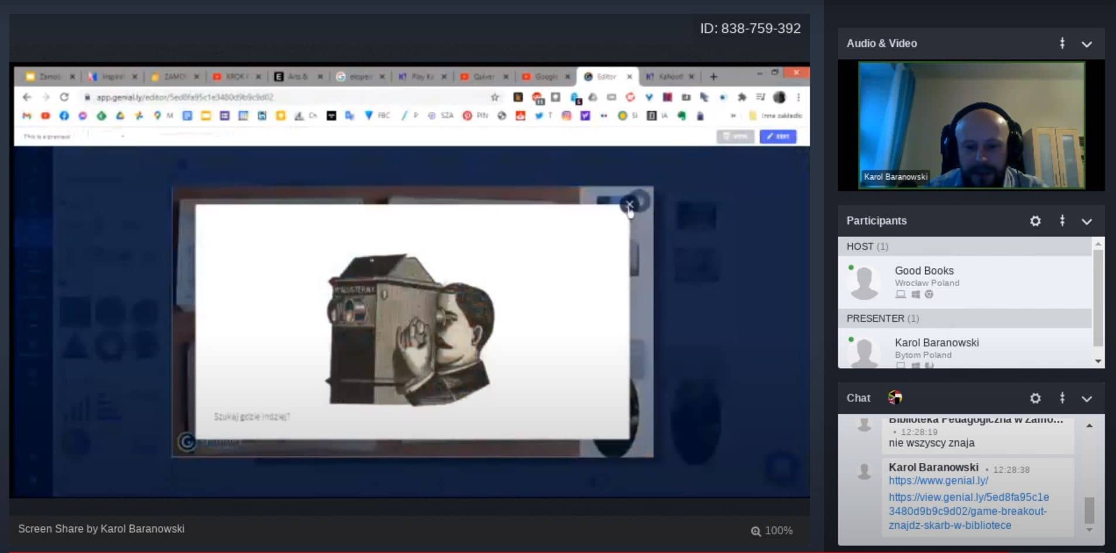Open the SZA bookmark
Image resolution: width=1116 pixels, height=553 pixels.
[441, 116]
